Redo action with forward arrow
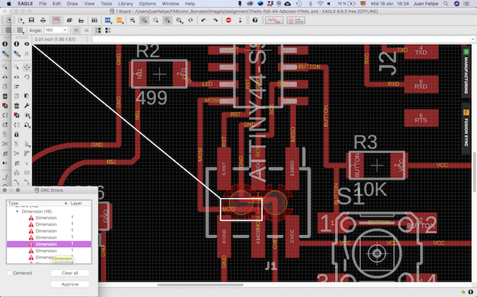Viewport: 477px width, 297px height. [x=215, y=20]
